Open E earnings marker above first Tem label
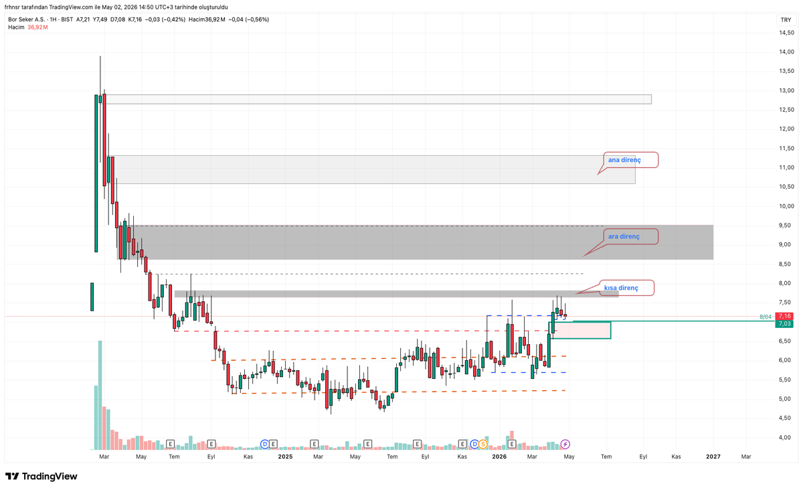Screen dimensions: 803x490 pos(170,444)
